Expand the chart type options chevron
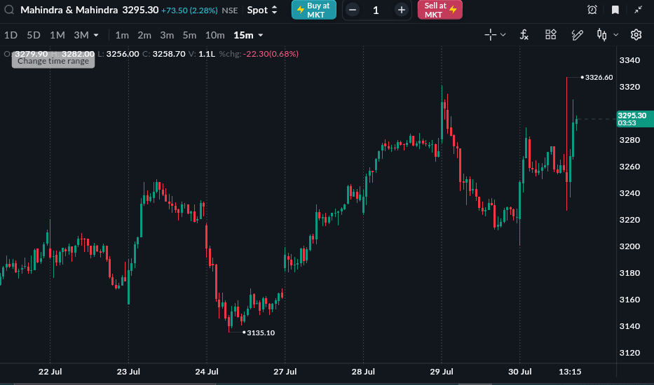This screenshot has width=654, height=385. (615, 35)
